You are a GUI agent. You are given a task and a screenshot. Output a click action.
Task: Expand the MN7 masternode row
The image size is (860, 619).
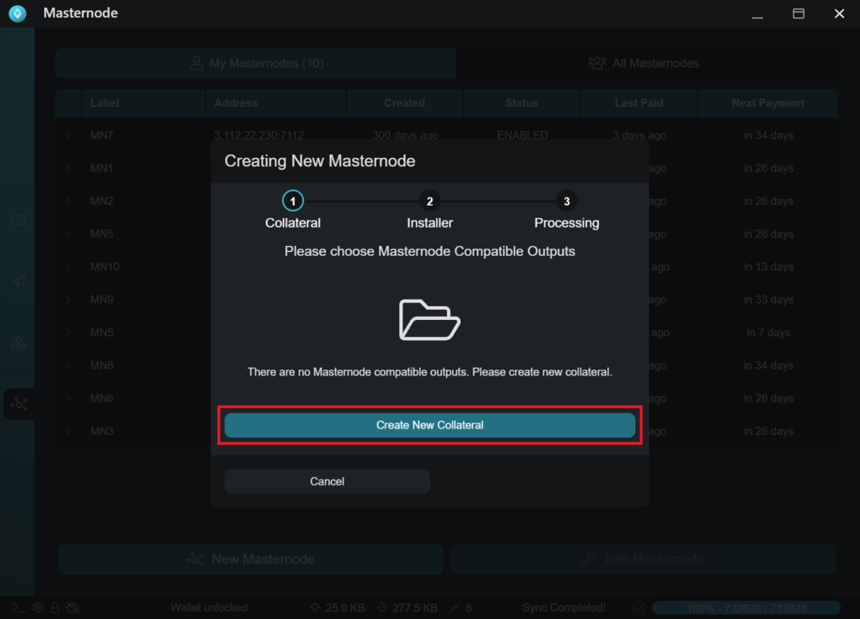tap(68, 134)
